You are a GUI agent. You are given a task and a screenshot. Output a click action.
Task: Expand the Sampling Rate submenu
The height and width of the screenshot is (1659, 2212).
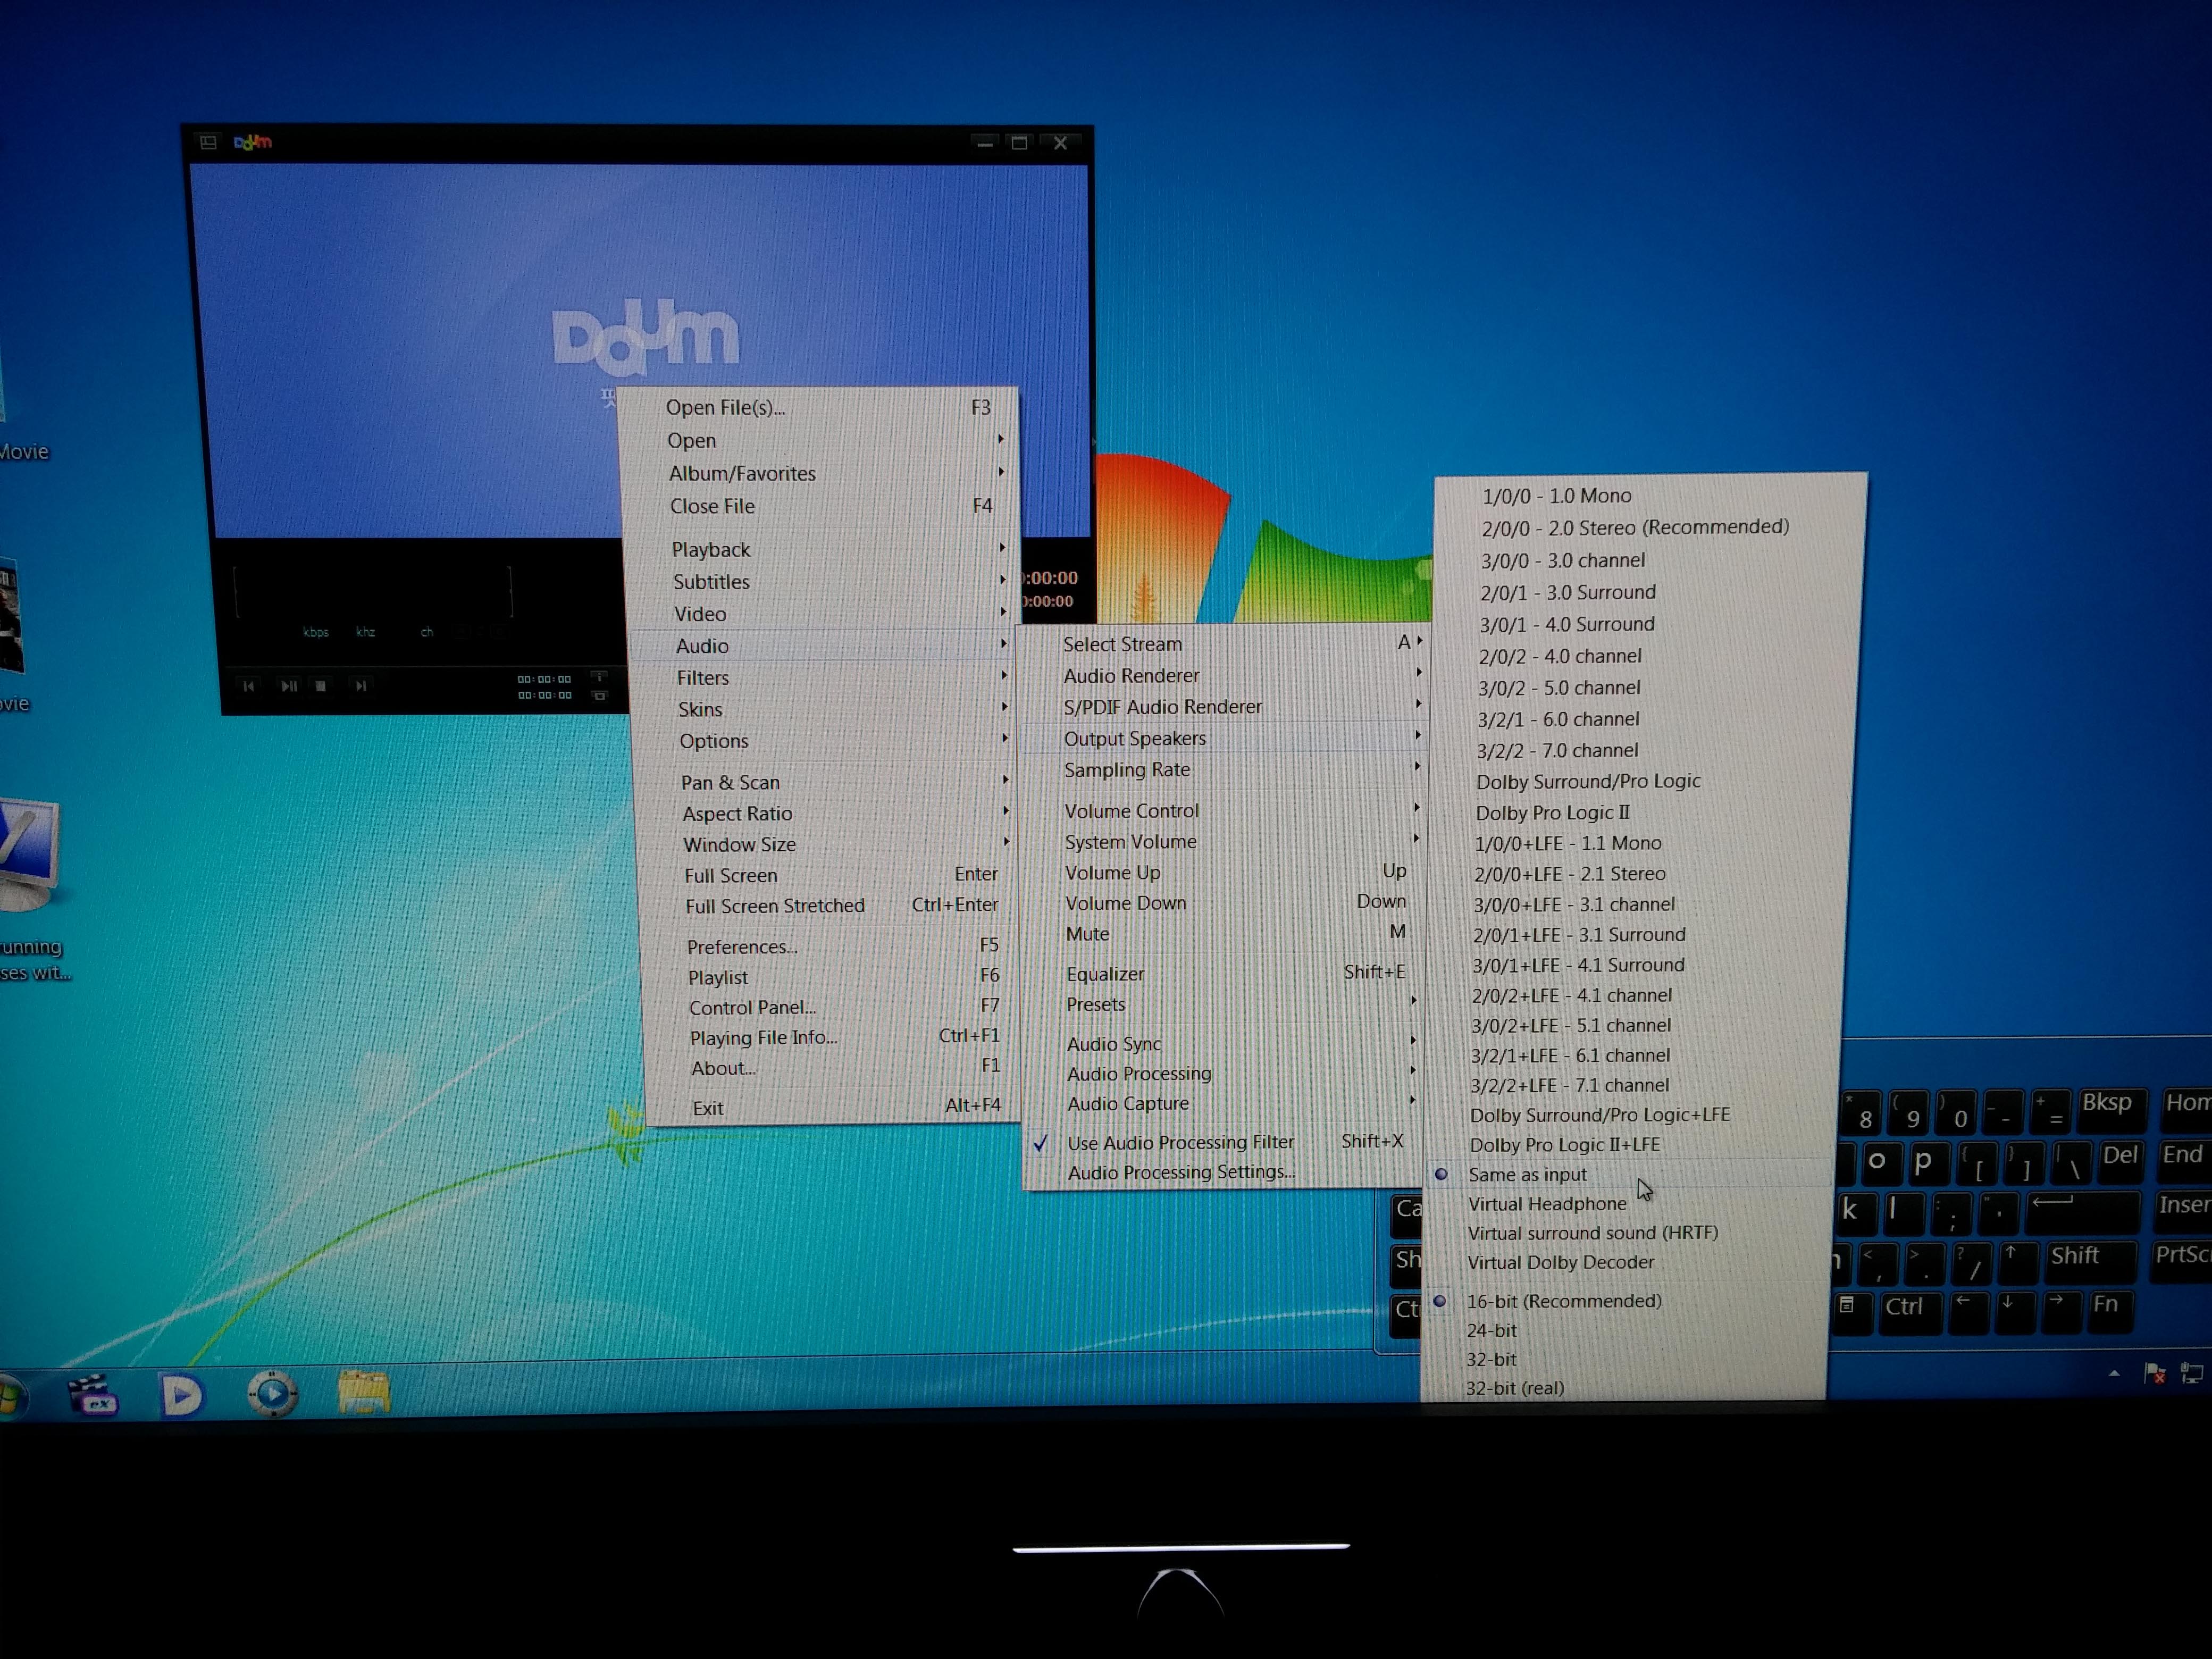click(x=1225, y=769)
